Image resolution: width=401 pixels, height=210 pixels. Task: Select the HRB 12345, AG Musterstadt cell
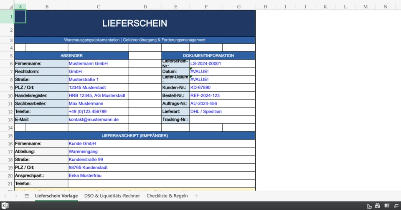coord(98,95)
